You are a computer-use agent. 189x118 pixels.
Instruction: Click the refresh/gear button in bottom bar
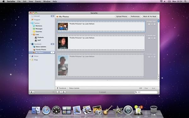[64, 92]
